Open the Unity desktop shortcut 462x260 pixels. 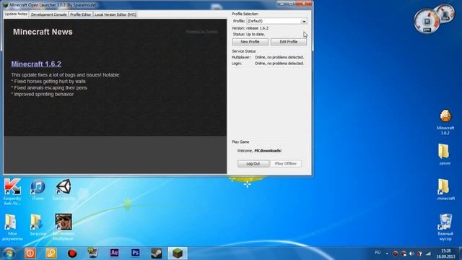(x=64, y=190)
